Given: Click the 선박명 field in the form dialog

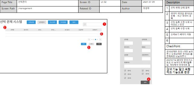Looking at the screenshot, I should 129,43.
